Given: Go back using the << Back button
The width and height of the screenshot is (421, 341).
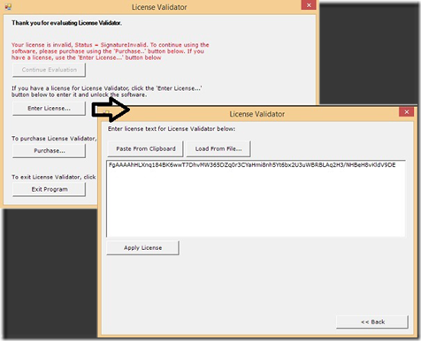Looking at the screenshot, I should click(x=372, y=322).
